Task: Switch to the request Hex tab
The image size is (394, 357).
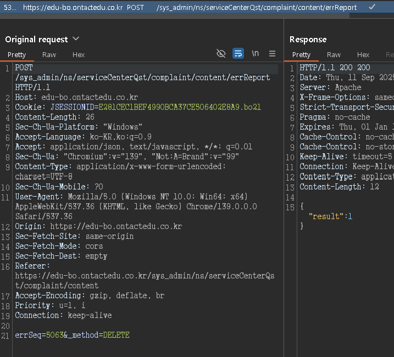Action: (79, 54)
